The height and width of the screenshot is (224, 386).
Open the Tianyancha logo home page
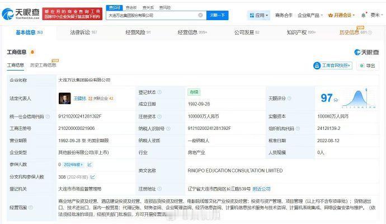(x=21, y=14)
